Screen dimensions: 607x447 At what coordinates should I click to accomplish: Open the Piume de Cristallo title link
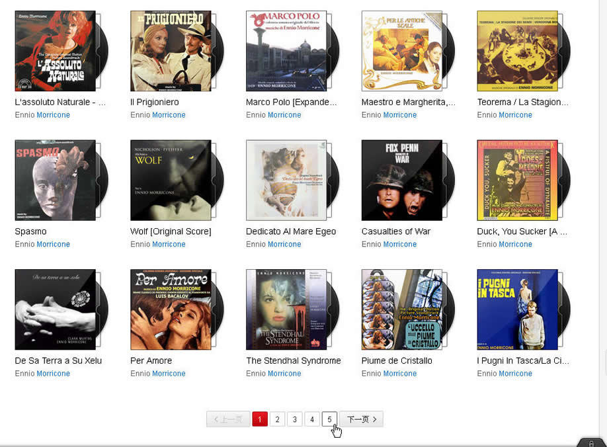[x=397, y=360]
